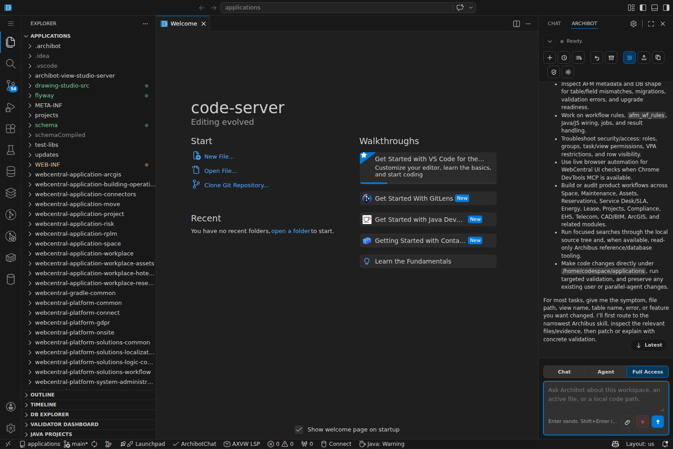Open Get Started With GitLens walkthrough
This screenshot has width=673, height=449.
428,198
